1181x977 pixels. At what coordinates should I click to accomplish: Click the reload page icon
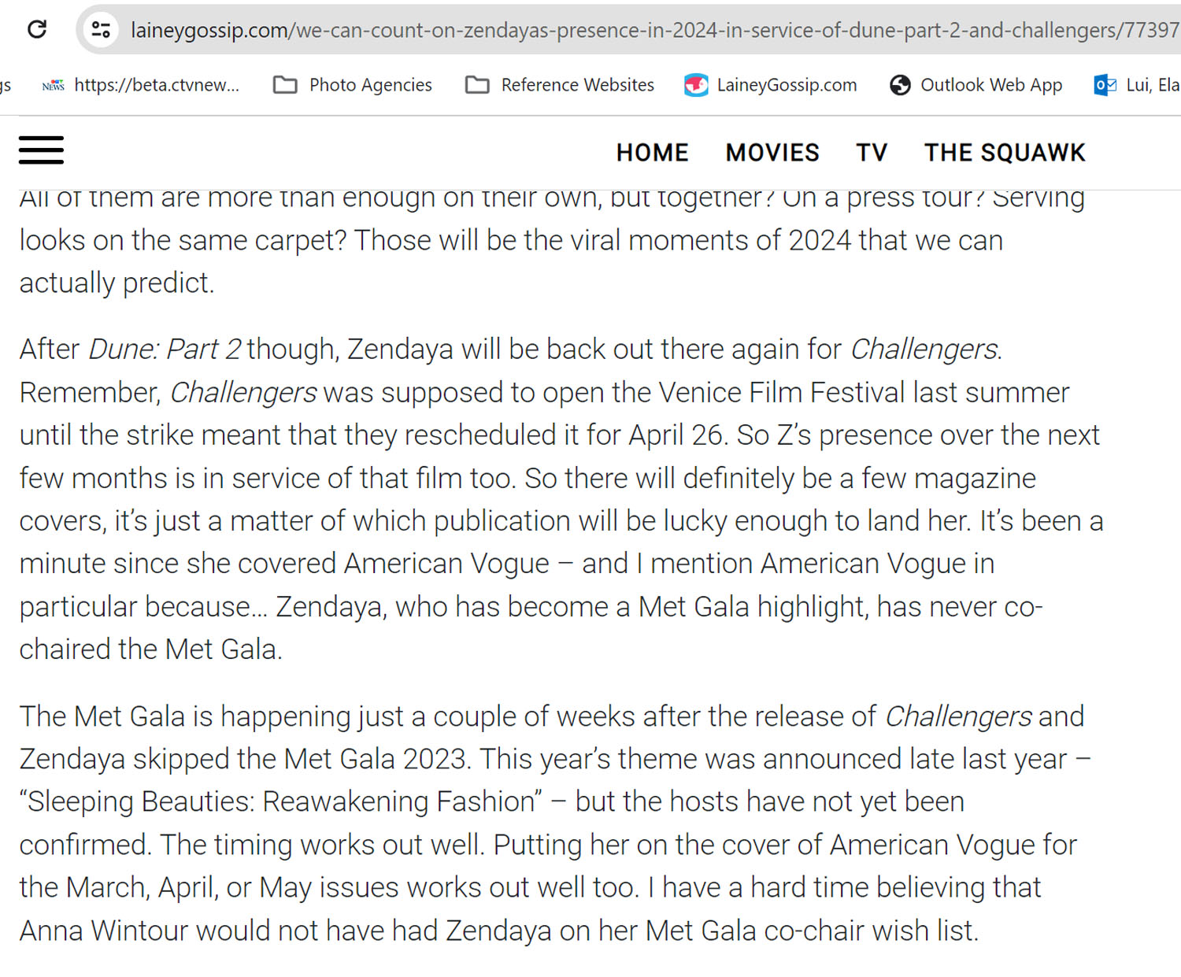pyautogui.click(x=37, y=30)
